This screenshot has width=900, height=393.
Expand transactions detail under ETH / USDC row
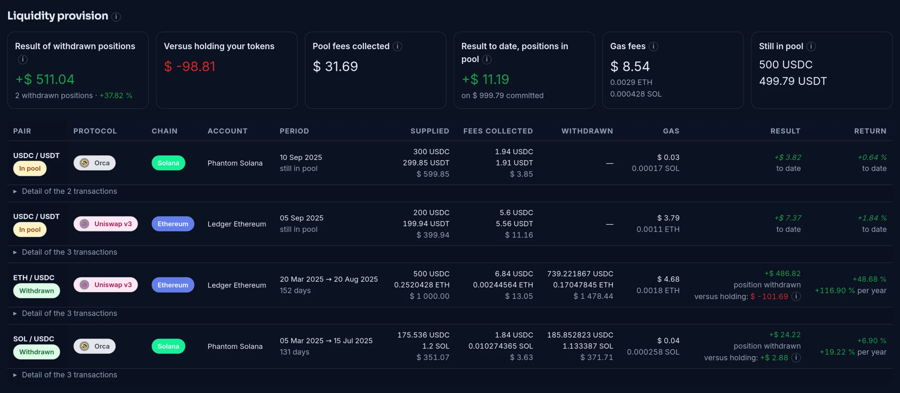pos(65,313)
